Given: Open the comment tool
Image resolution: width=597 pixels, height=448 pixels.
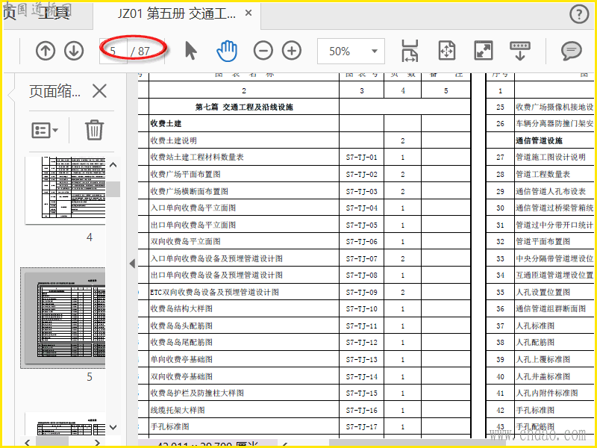Looking at the screenshot, I should (572, 51).
